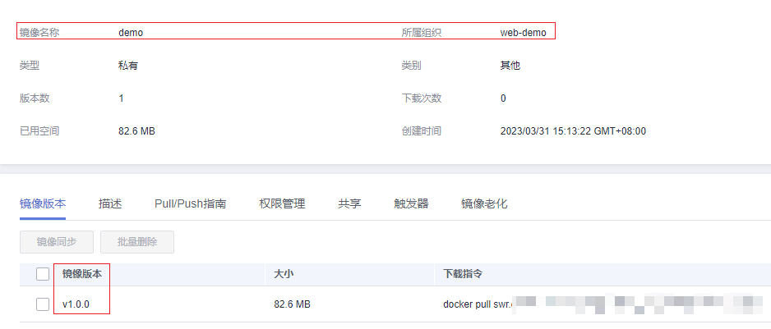Select the 共享 tab
Viewport: 771px width, 329px height.
coord(349,203)
